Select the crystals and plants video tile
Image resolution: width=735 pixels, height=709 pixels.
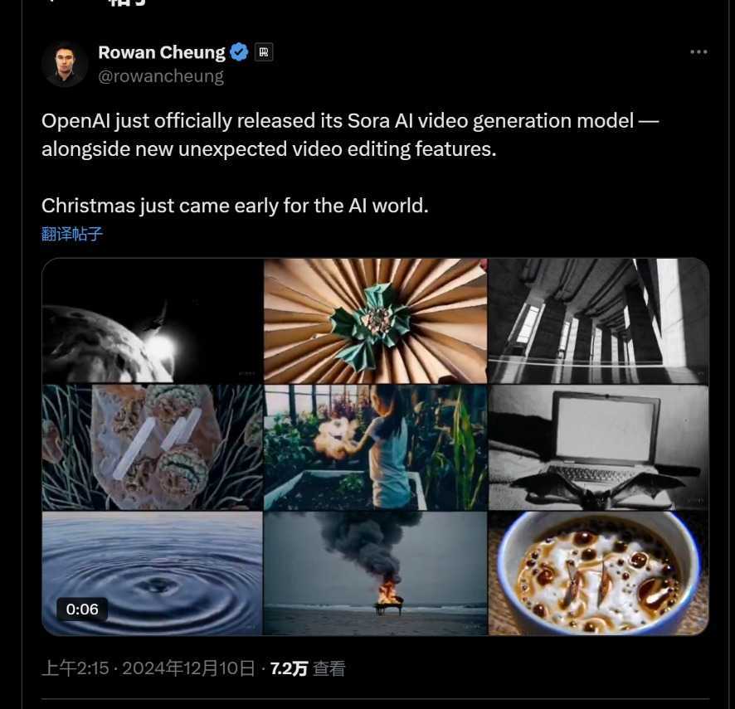pyautogui.click(x=153, y=447)
